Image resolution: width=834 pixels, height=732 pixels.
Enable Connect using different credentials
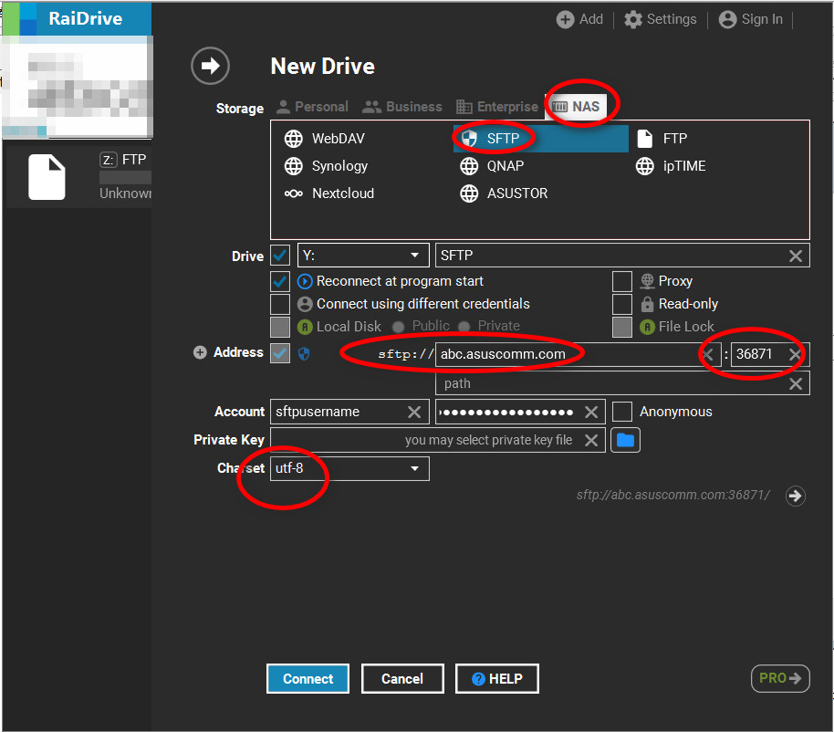point(280,304)
